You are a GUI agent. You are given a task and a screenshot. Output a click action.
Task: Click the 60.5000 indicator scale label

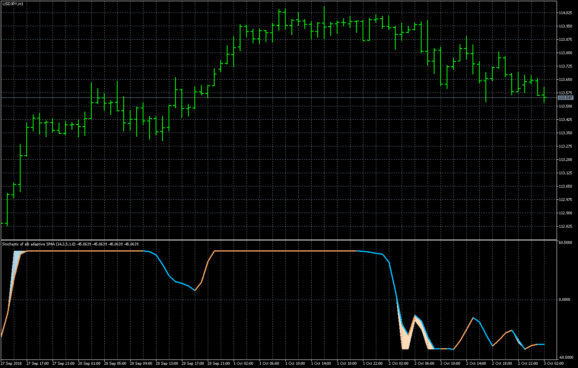coord(565,243)
